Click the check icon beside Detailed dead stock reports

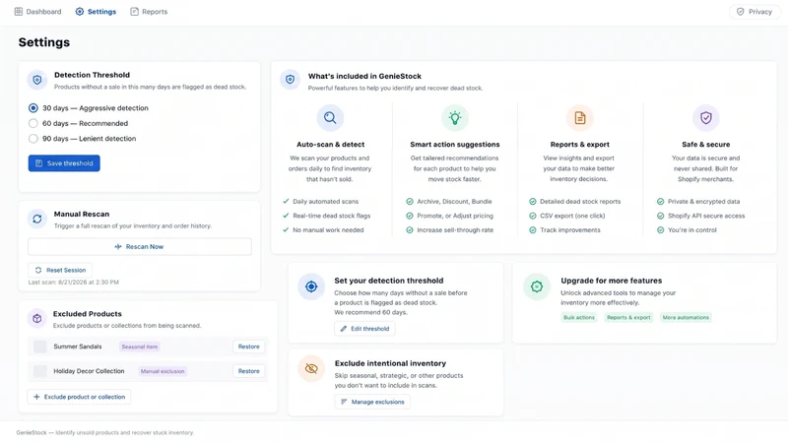click(x=533, y=202)
